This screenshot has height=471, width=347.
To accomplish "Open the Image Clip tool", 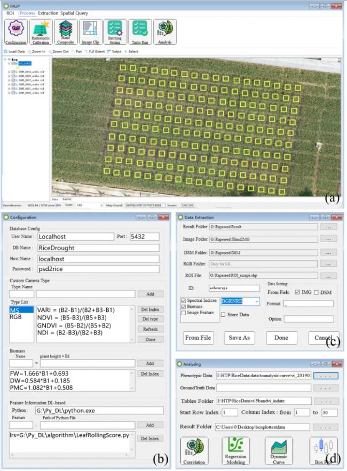I will [91, 32].
